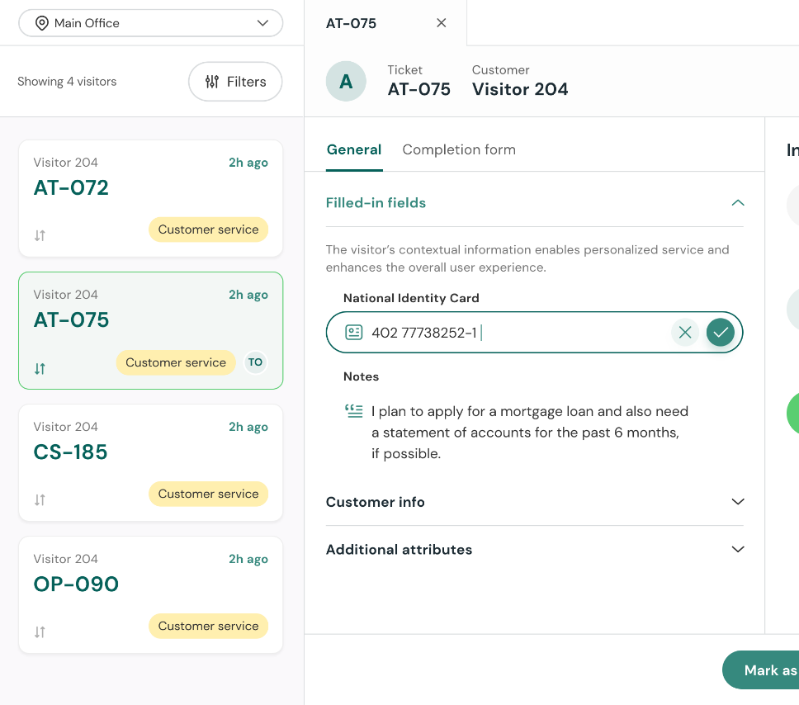799x705 pixels.
Task: Collapse the Filled-in fields section
Action: point(738,203)
